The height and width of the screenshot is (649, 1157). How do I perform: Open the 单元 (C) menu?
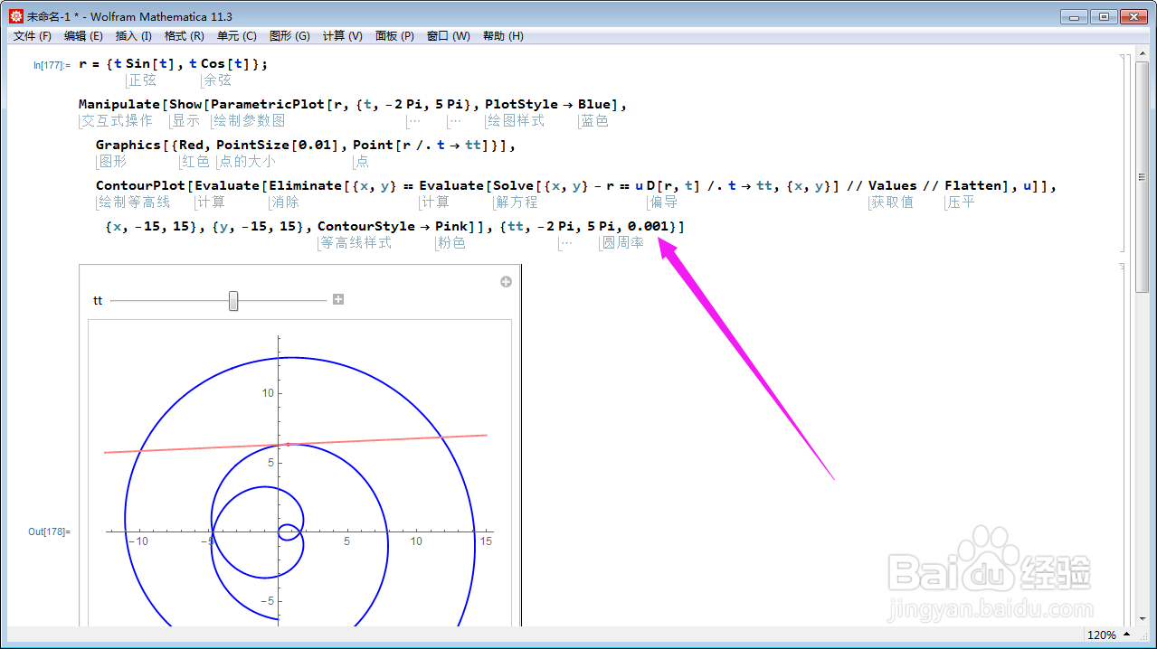[x=237, y=36]
